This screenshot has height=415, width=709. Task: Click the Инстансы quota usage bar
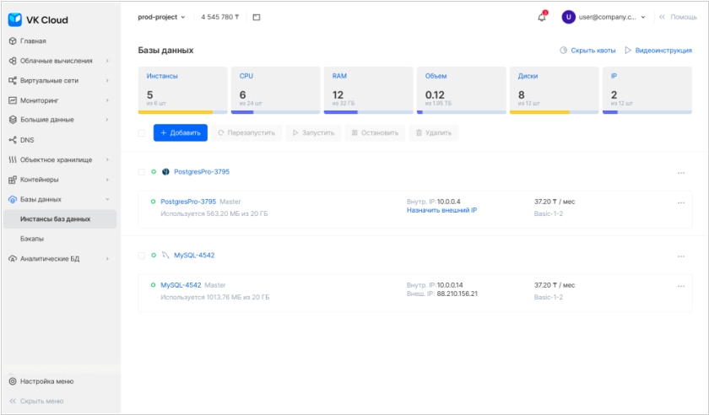click(x=182, y=111)
